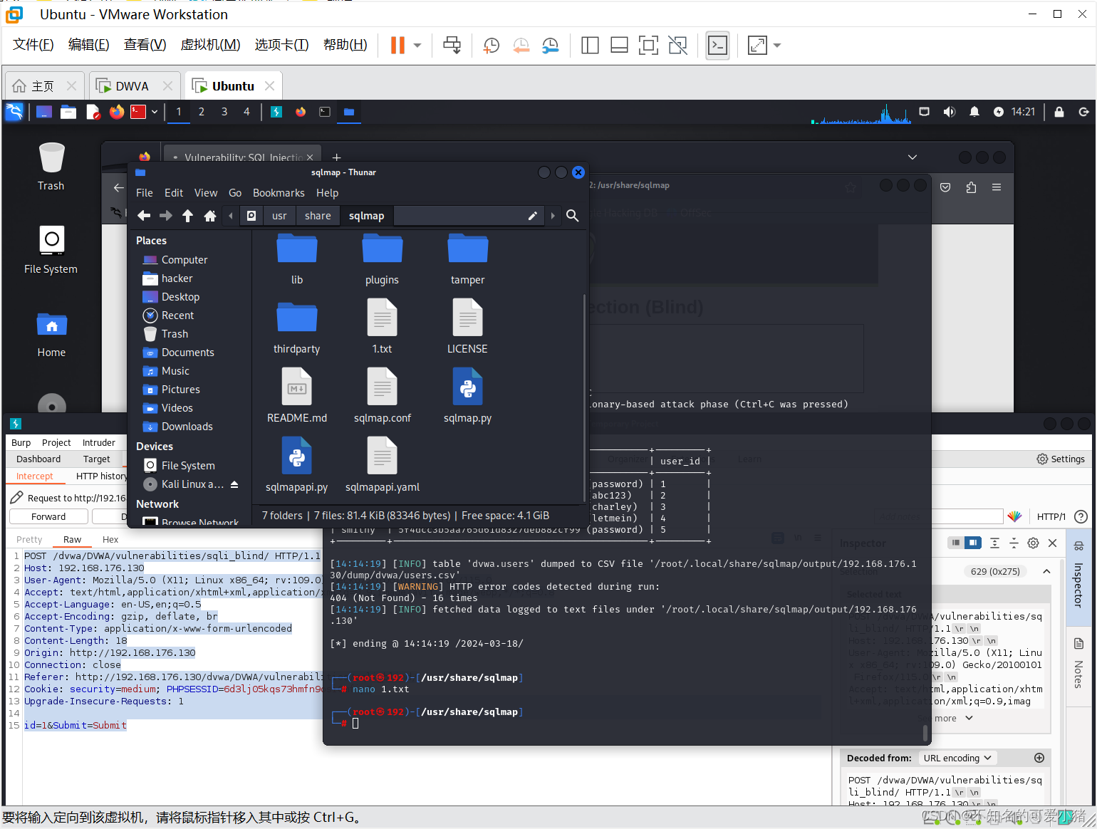Open Burp Settings button
Viewport: 1097px width, 829px height.
tap(1061, 459)
